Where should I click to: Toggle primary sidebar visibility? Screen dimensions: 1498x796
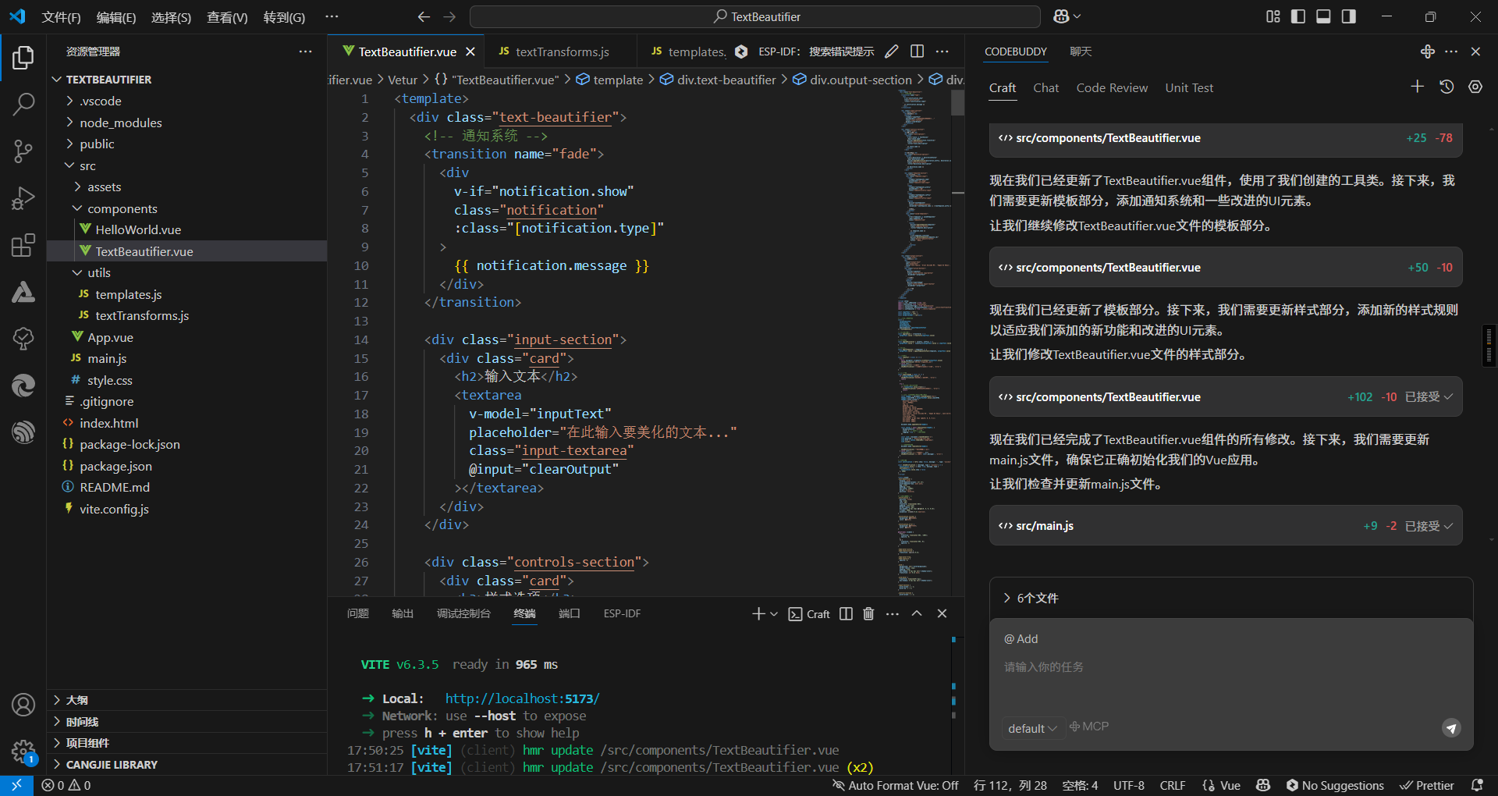pyautogui.click(x=1298, y=16)
